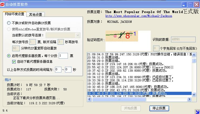Click the log list scroll-up arrow

[x=194, y=55]
